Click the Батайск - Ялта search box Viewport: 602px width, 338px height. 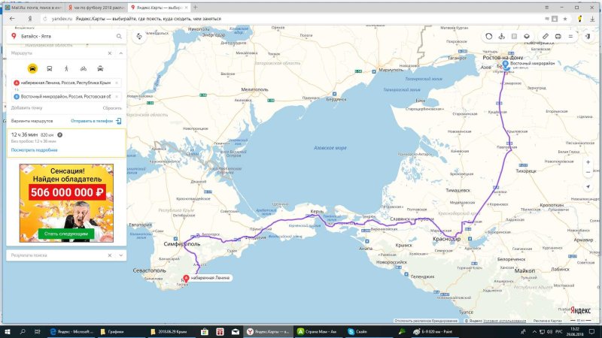(66, 36)
